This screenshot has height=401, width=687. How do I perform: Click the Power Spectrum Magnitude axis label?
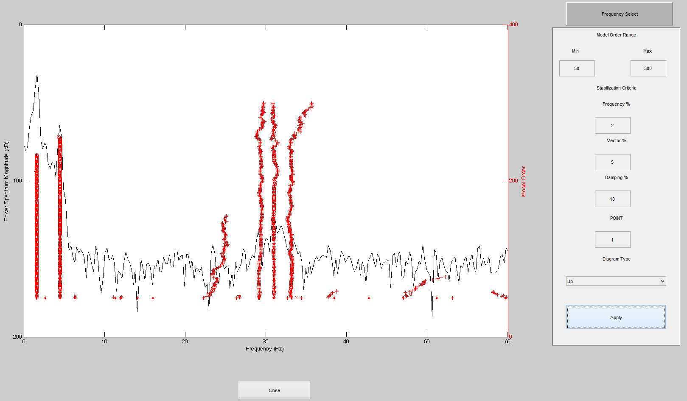pyautogui.click(x=6, y=182)
